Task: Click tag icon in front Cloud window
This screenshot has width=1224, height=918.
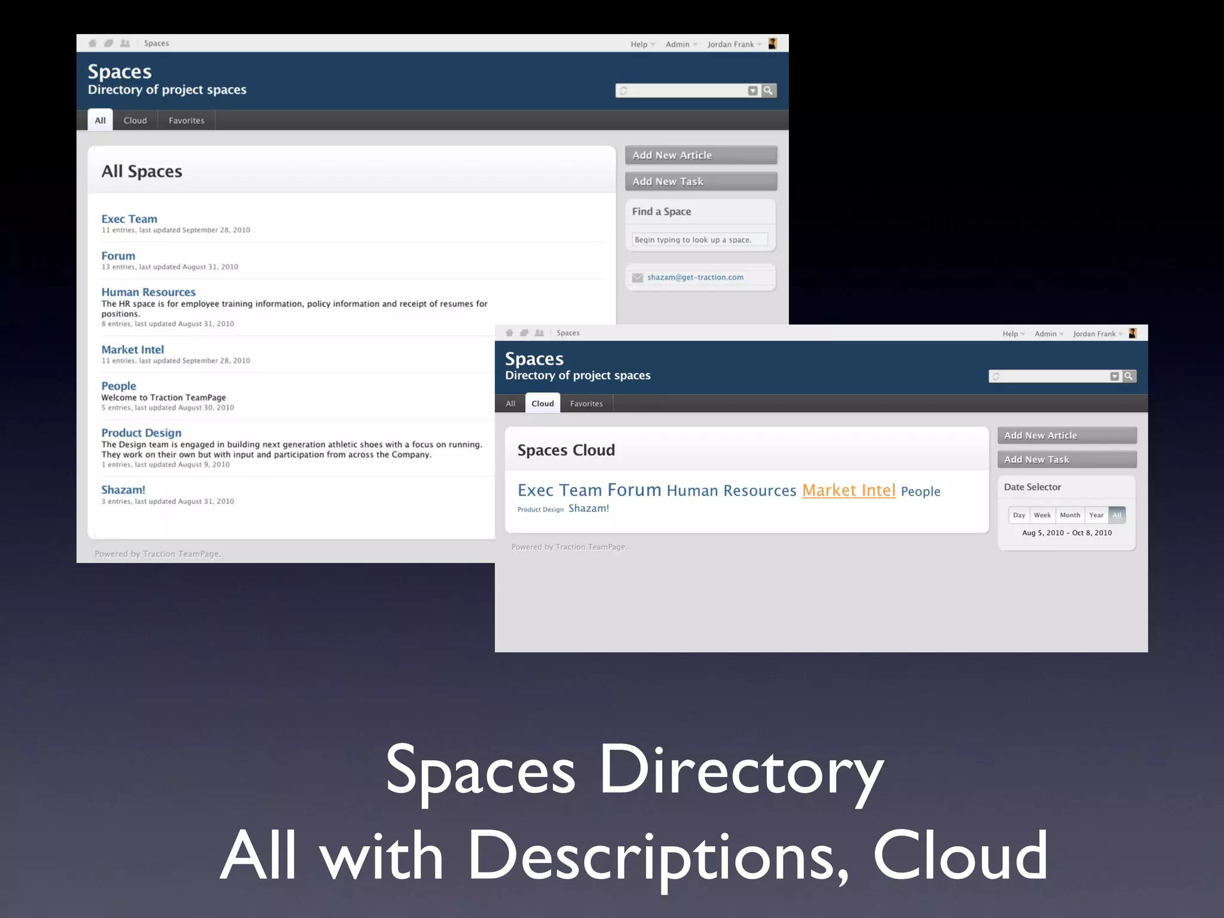Action: (x=524, y=333)
